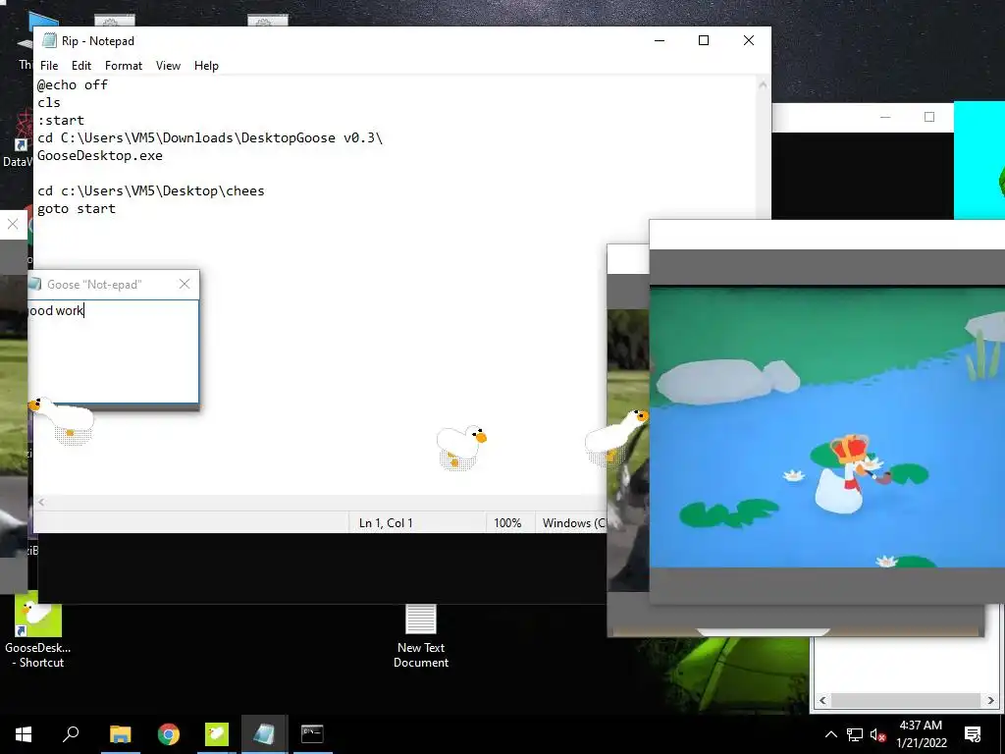Switch to the Notepad taskbar icon
The height and width of the screenshot is (754, 1005).
point(264,734)
